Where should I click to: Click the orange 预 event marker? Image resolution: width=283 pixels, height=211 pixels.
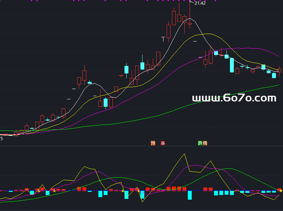153,143
